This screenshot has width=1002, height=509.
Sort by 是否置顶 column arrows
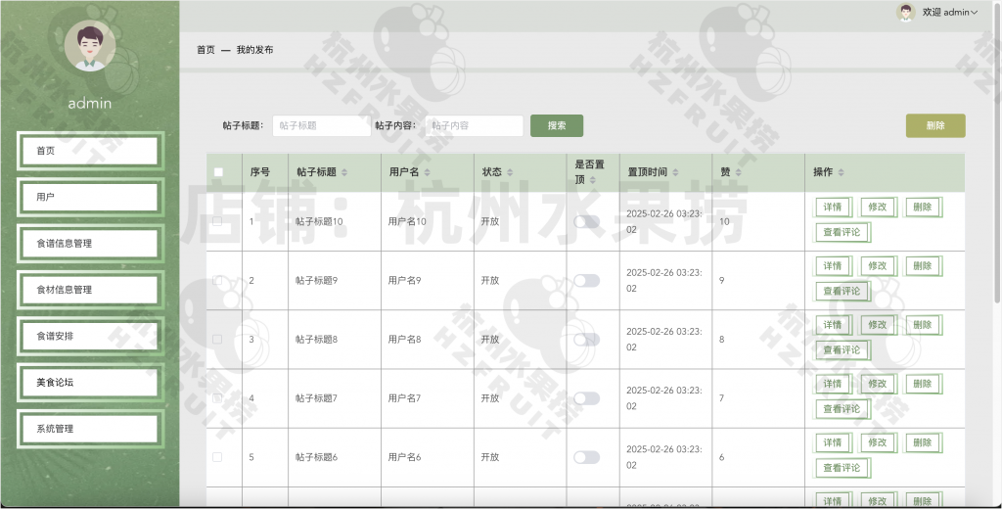point(592,180)
